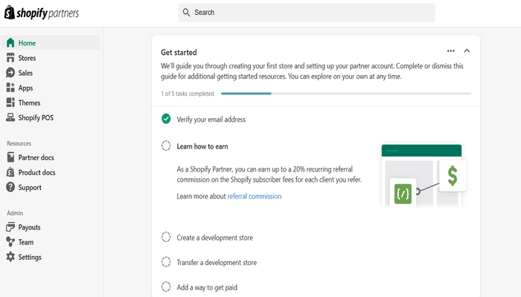Click the search magnifier icon
This screenshot has height=297, width=521.
click(x=186, y=13)
